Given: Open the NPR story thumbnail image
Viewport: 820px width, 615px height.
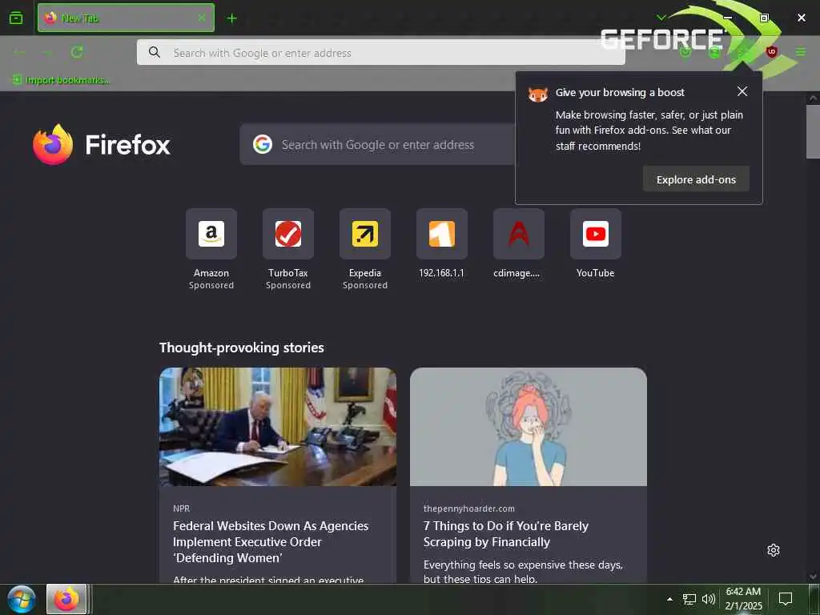Looking at the screenshot, I should point(278,427).
